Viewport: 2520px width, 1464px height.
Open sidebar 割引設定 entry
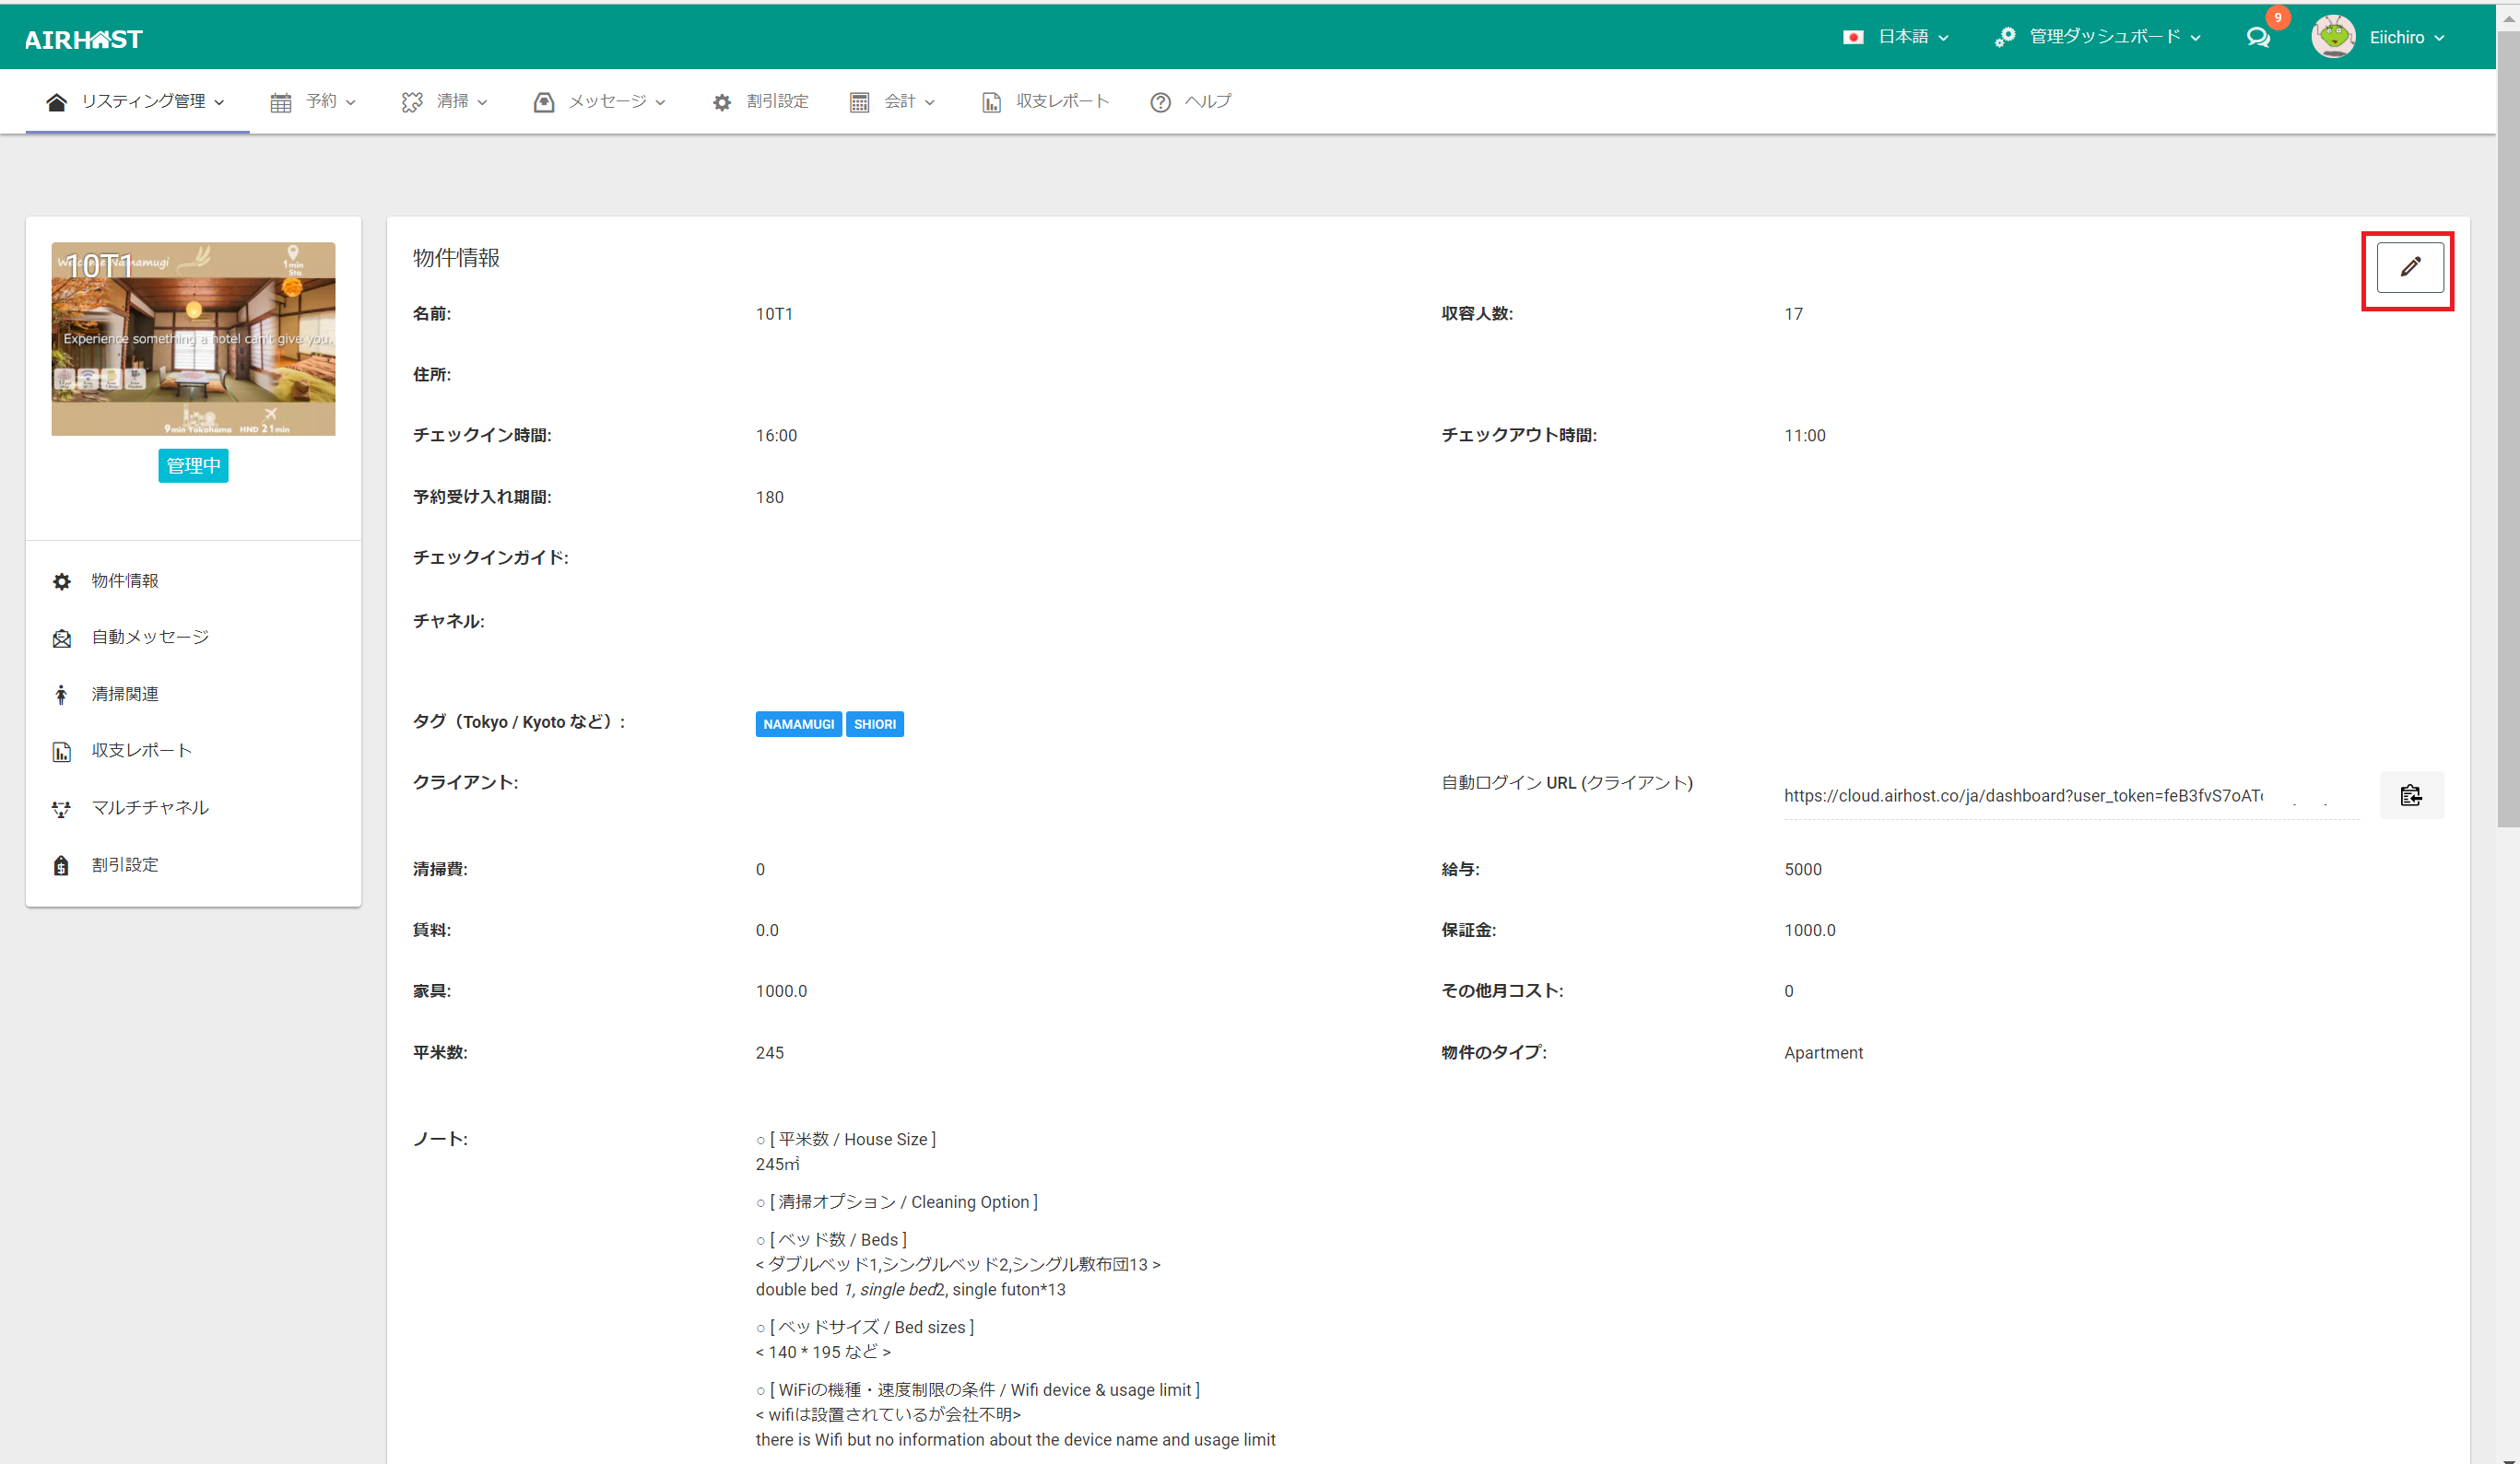point(125,864)
